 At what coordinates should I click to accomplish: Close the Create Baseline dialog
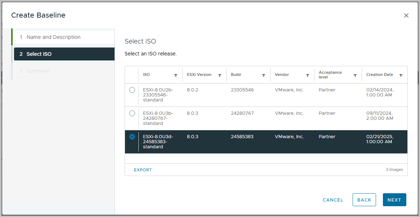[x=406, y=15]
